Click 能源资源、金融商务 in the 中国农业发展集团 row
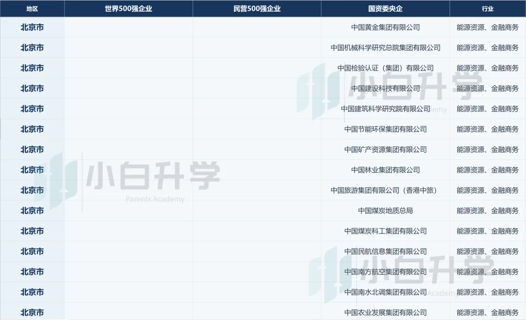Image resolution: width=526 pixels, height=320 pixels. coord(488,313)
